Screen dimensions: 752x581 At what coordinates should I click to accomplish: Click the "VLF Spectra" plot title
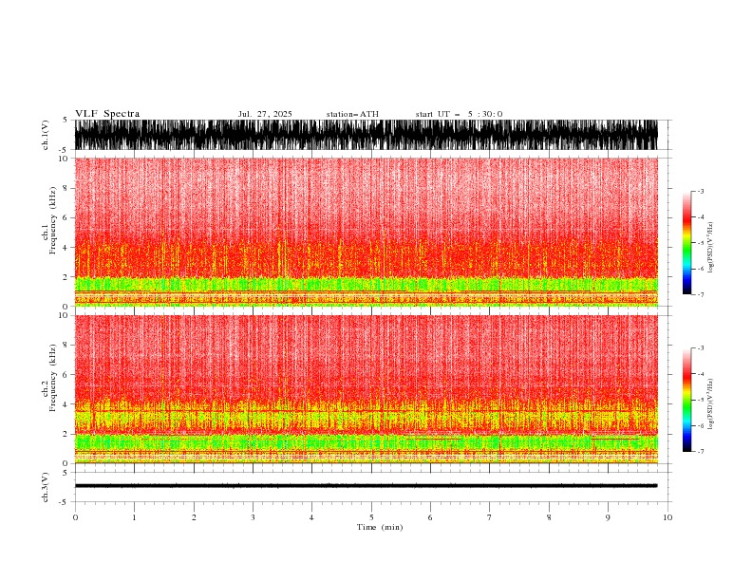pyautogui.click(x=107, y=114)
